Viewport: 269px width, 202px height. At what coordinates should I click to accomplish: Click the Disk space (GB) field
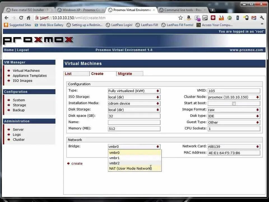pyautogui.click(x=134, y=116)
